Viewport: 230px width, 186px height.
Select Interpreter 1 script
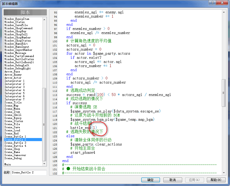point(14,81)
